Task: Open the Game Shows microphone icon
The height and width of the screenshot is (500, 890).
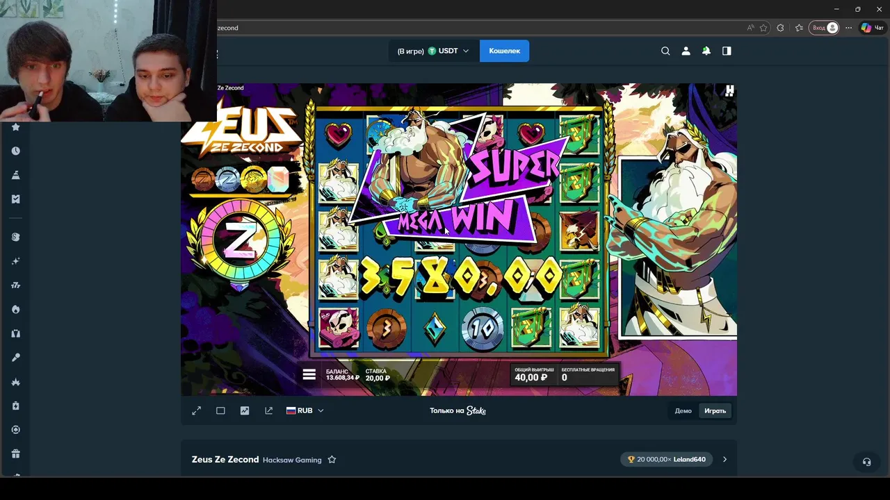Action: point(15,357)
